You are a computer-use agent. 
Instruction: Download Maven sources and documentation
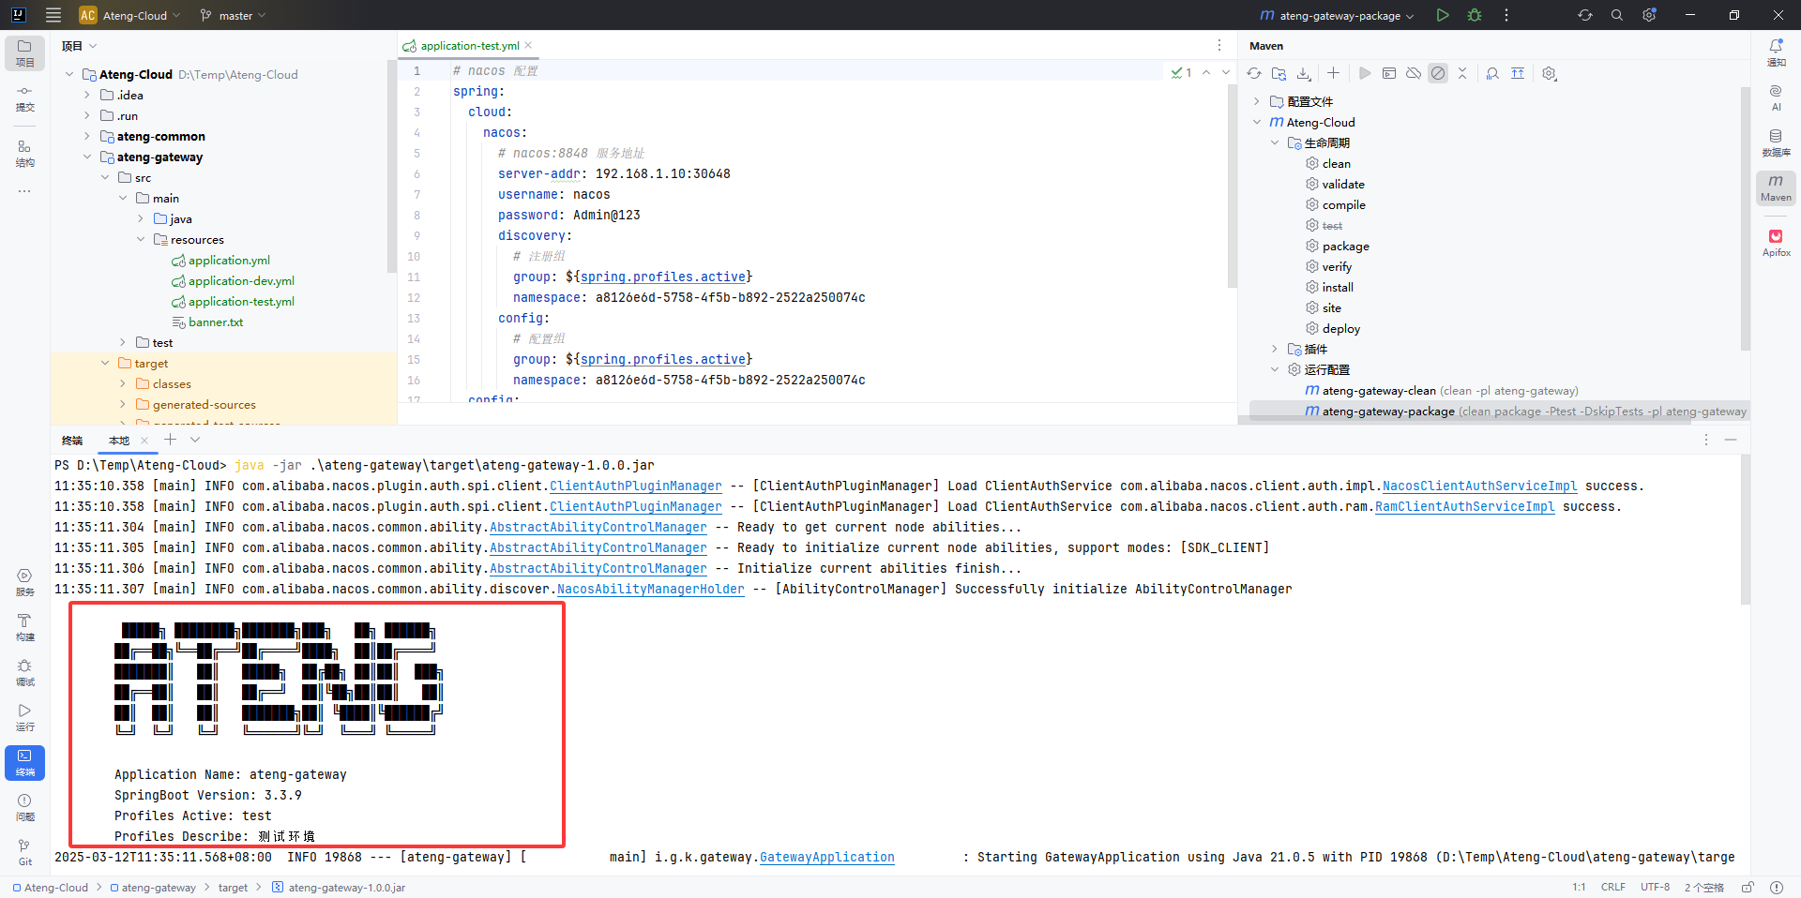coord(1304,73)
